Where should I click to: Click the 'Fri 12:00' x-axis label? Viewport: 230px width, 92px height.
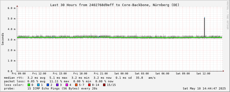click(39, 73)
